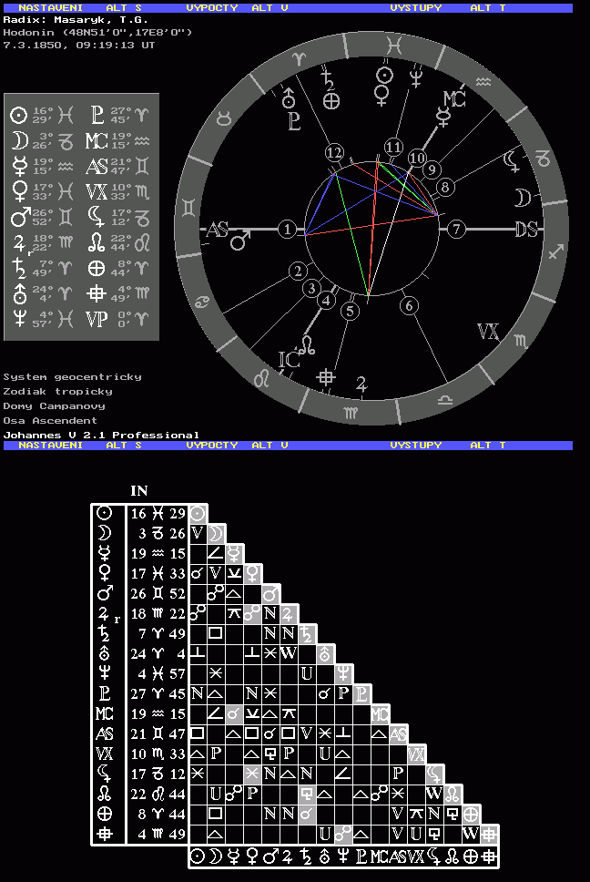Click the IN column header above aspect table
The image size is (590, 882).
coord(139,491)
